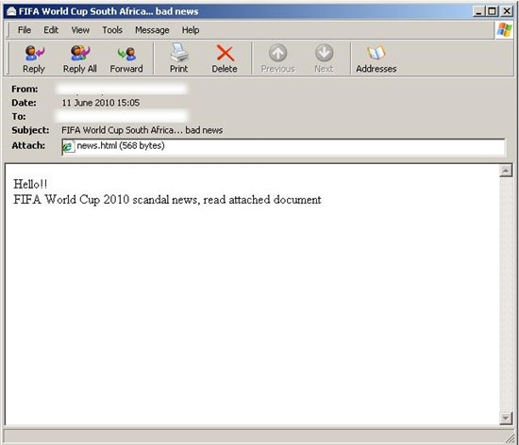Open the Edit menu
The image size is (519, 445).
coord(51,30)
